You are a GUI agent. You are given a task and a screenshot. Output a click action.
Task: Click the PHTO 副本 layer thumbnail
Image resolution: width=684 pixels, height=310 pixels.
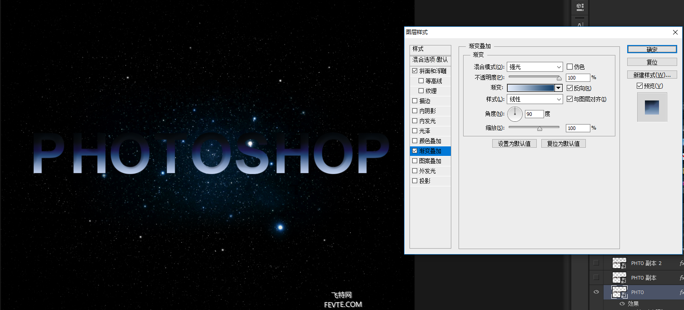click(619, 278)
